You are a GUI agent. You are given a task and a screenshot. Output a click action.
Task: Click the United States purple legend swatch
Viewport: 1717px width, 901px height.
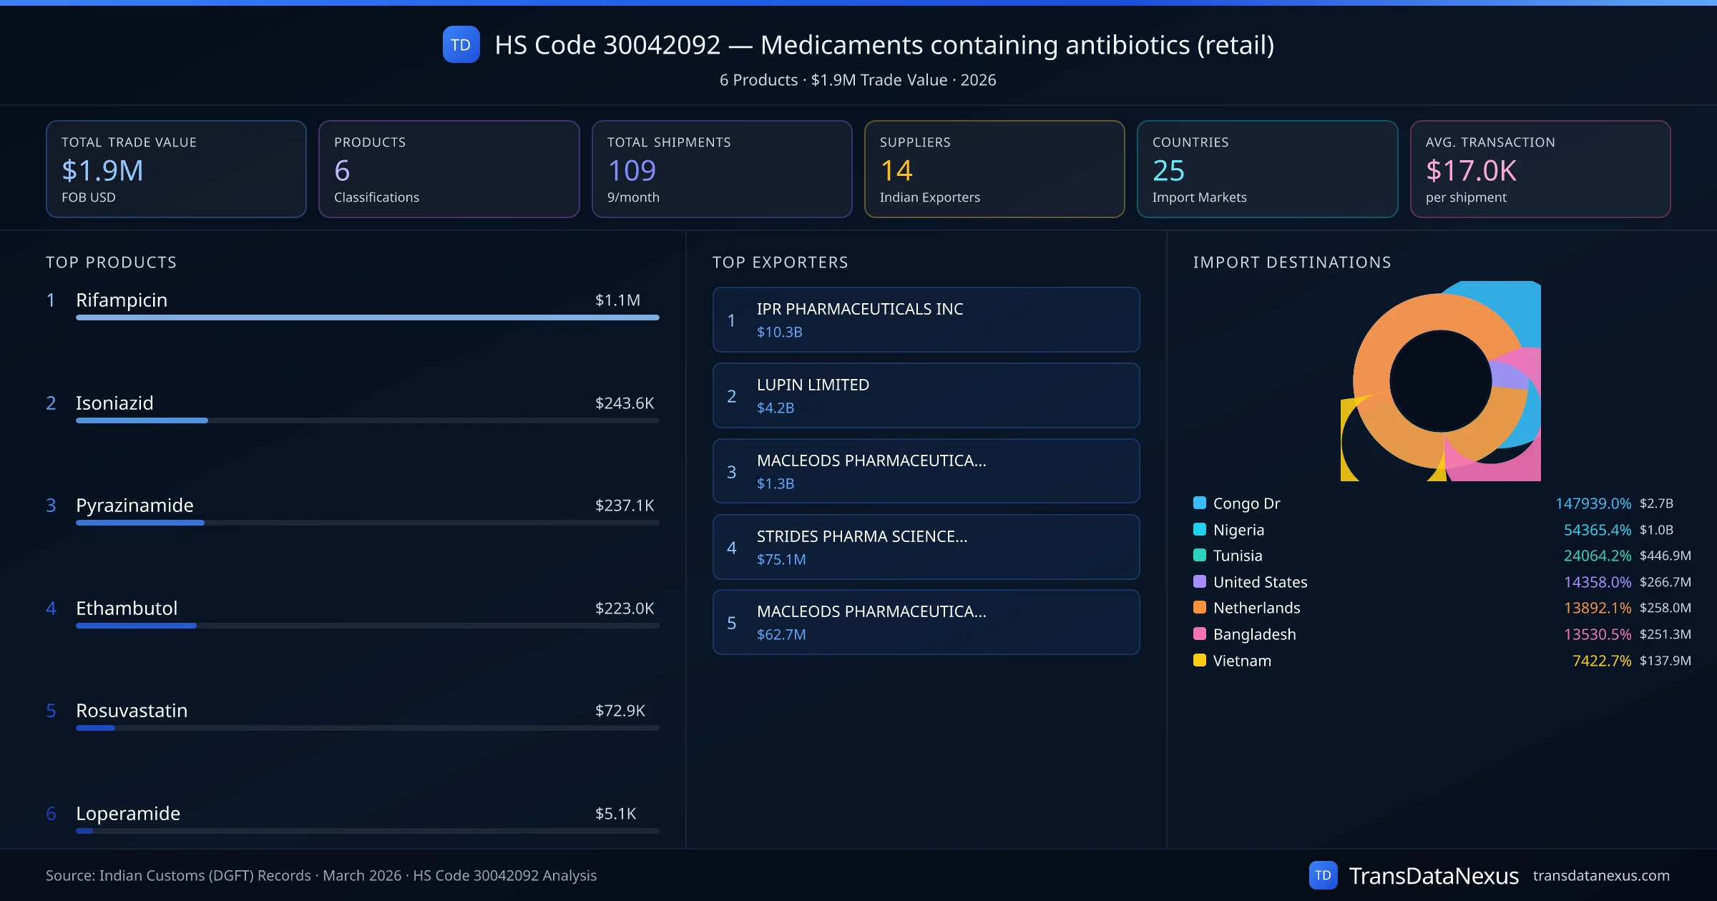[x=1200, y=581]
